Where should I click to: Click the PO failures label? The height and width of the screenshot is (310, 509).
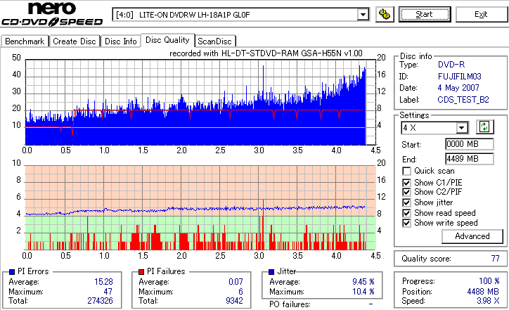290,304
